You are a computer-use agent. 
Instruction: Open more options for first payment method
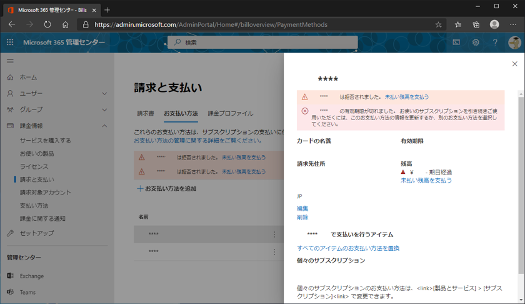pos(274,235)
